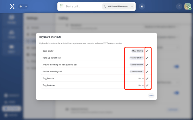Edit the Answer incoming call shortcut
This screenshot has width=193, height=120.
[147, 65]
